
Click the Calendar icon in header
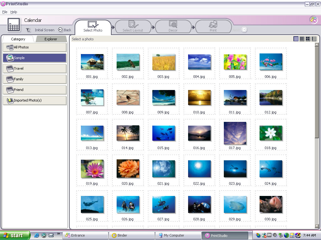coord(14,24)
